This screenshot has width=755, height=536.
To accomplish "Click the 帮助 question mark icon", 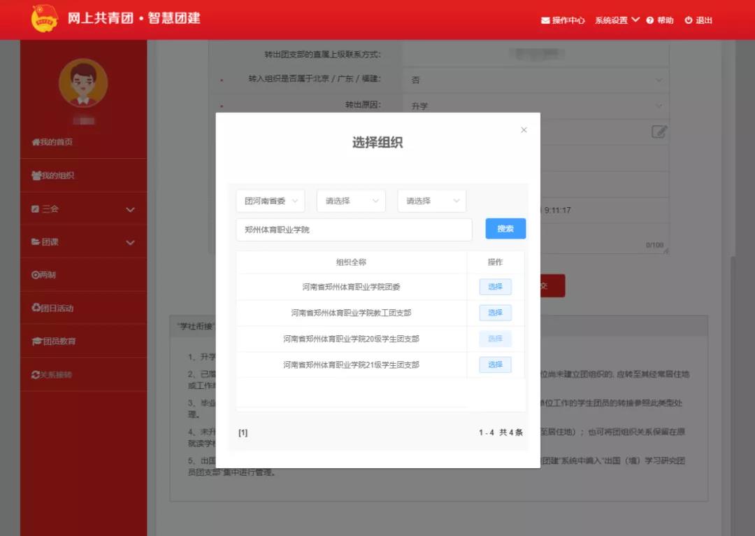I will coord(649,20).
